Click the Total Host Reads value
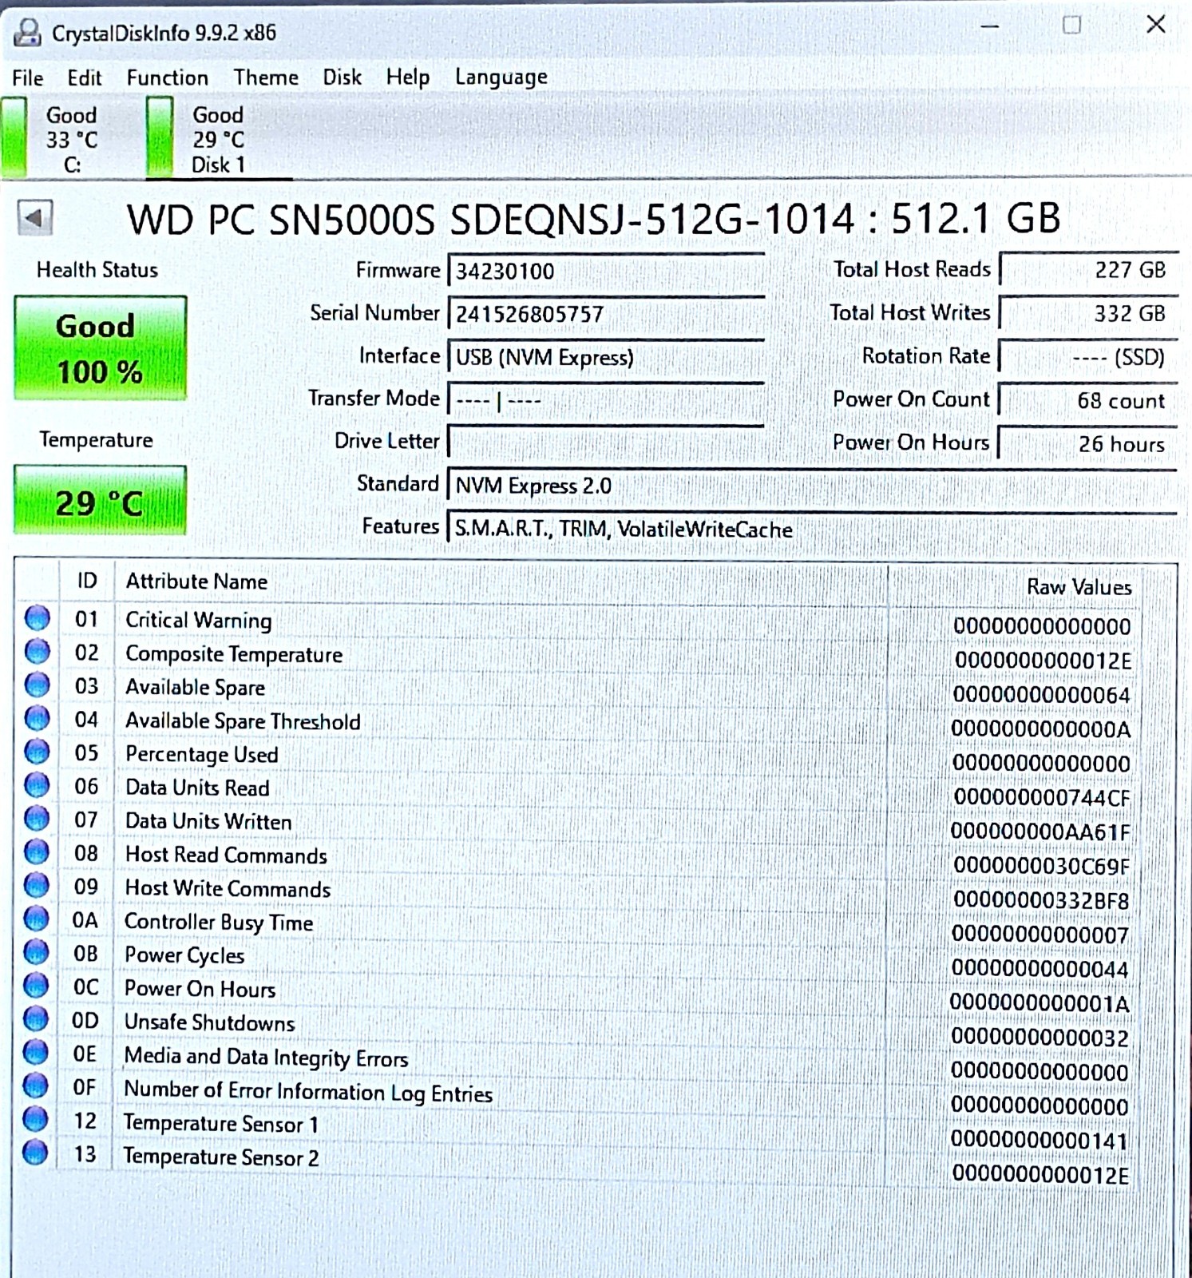Viewport: 1192px width, 1278px height. (x=1089, y=270)
